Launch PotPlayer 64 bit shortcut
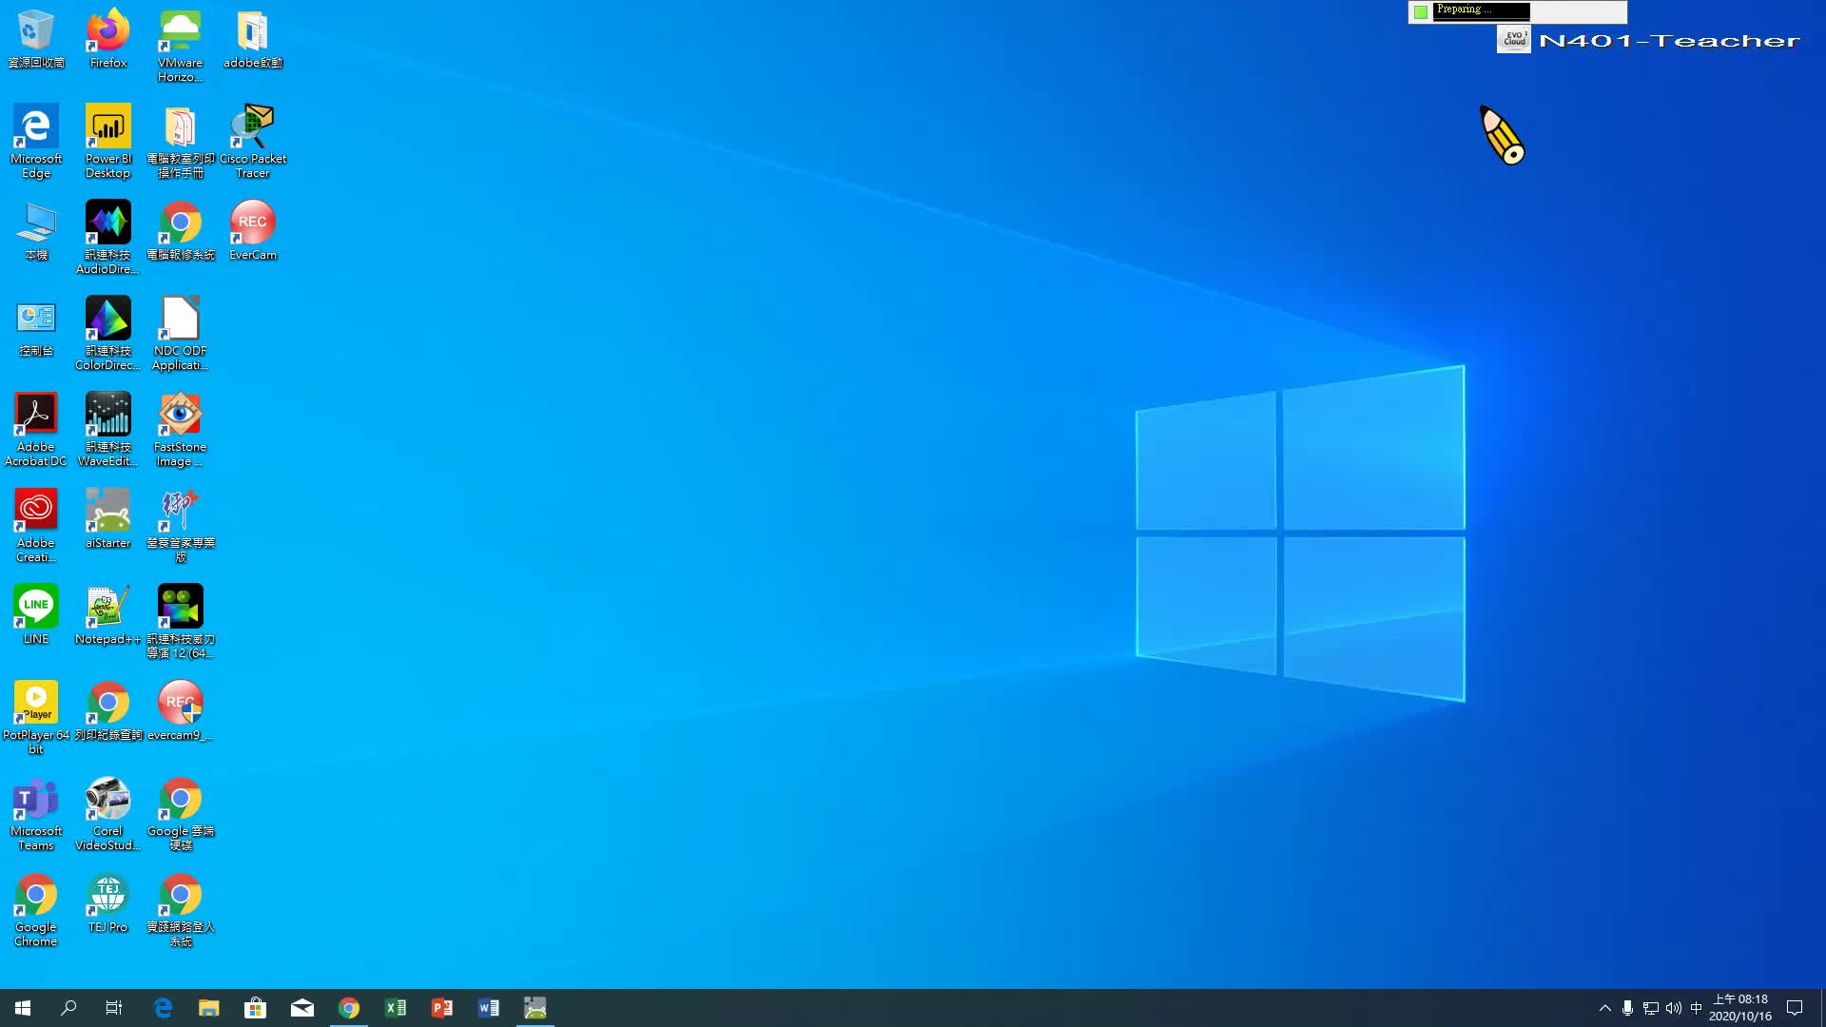 36,718
